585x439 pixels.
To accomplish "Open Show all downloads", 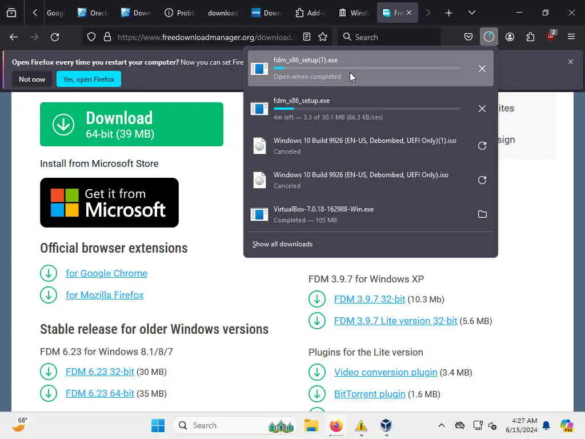I will (282, 244).
